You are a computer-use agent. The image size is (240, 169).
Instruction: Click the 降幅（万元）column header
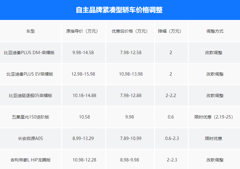pyautogui.click(x=171, y=31)
